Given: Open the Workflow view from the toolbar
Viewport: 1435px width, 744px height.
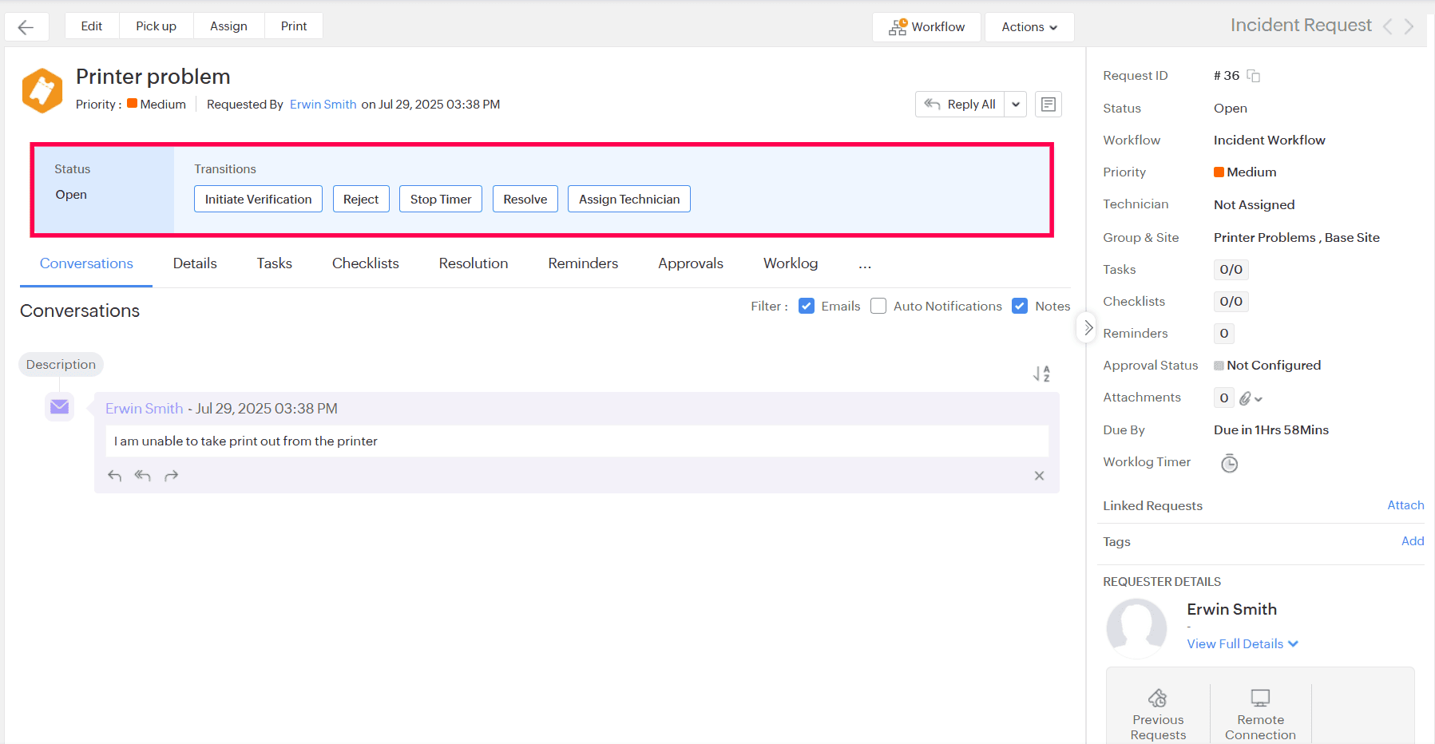Looking at the screenshot, I should click(x=926, y=26).
